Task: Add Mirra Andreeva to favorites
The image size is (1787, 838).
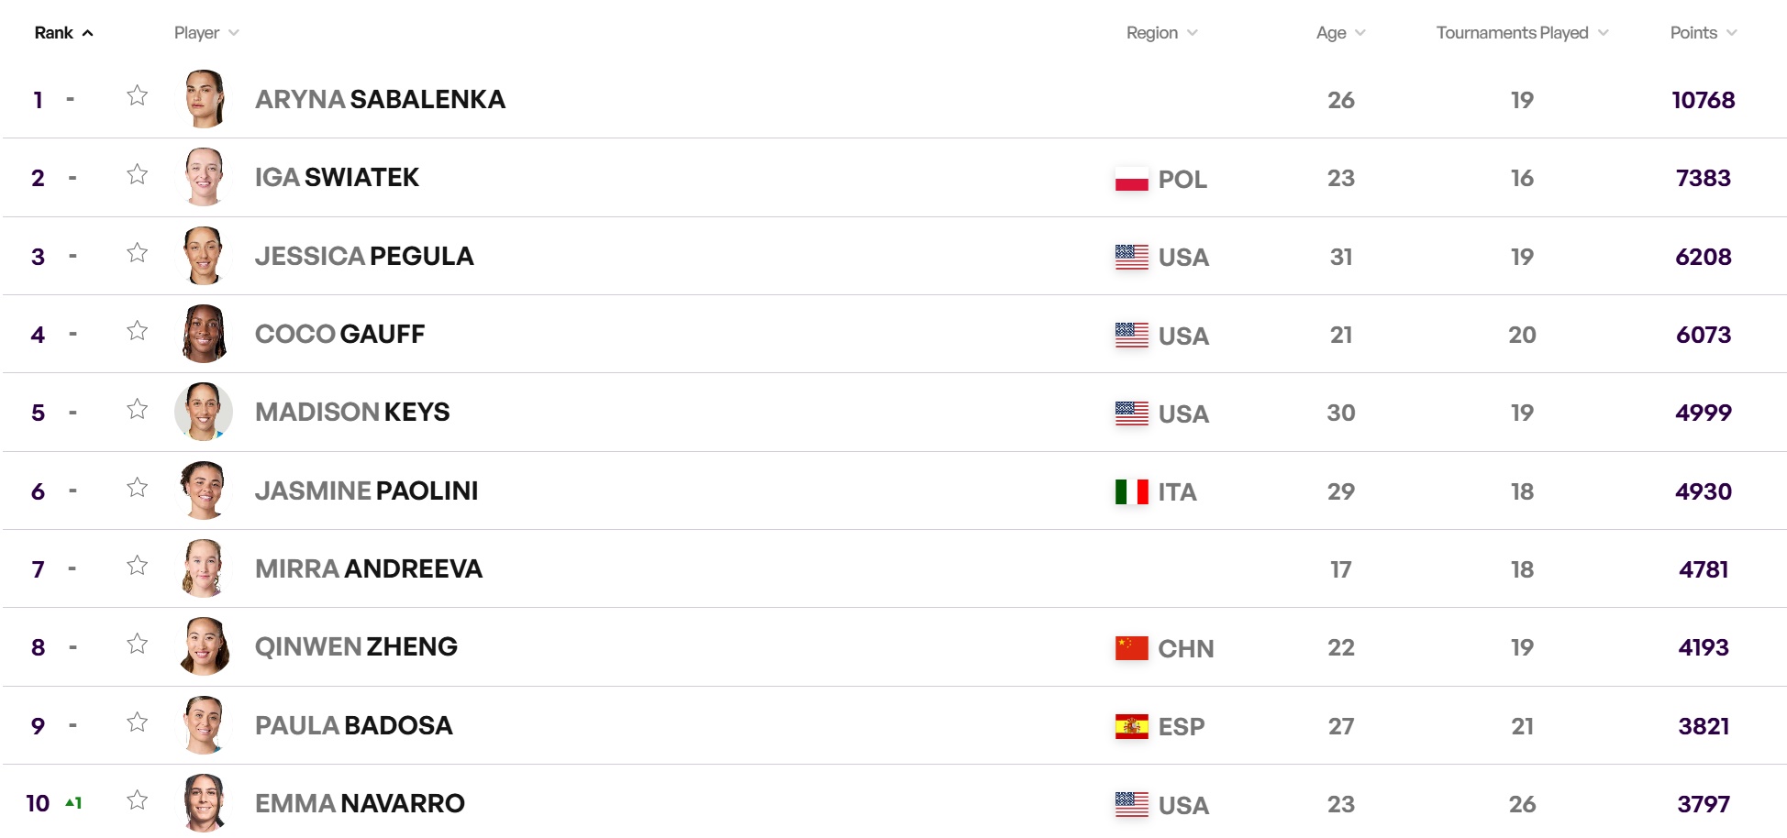Action: point(138,565)
